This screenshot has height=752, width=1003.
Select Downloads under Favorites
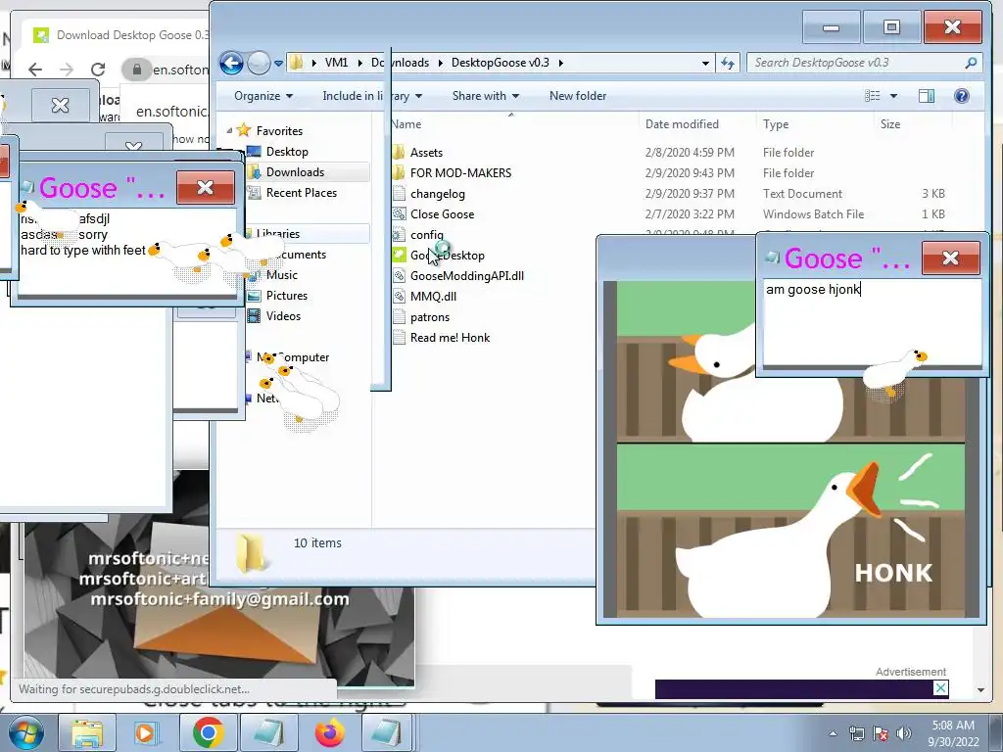(295, 172)
